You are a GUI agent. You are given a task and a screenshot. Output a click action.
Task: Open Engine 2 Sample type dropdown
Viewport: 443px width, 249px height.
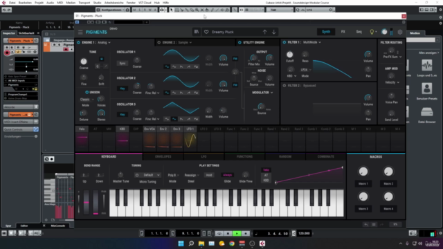pos(185,42)
